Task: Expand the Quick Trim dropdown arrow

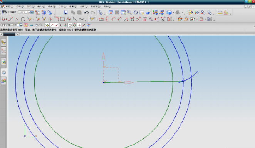Action: 34,19
